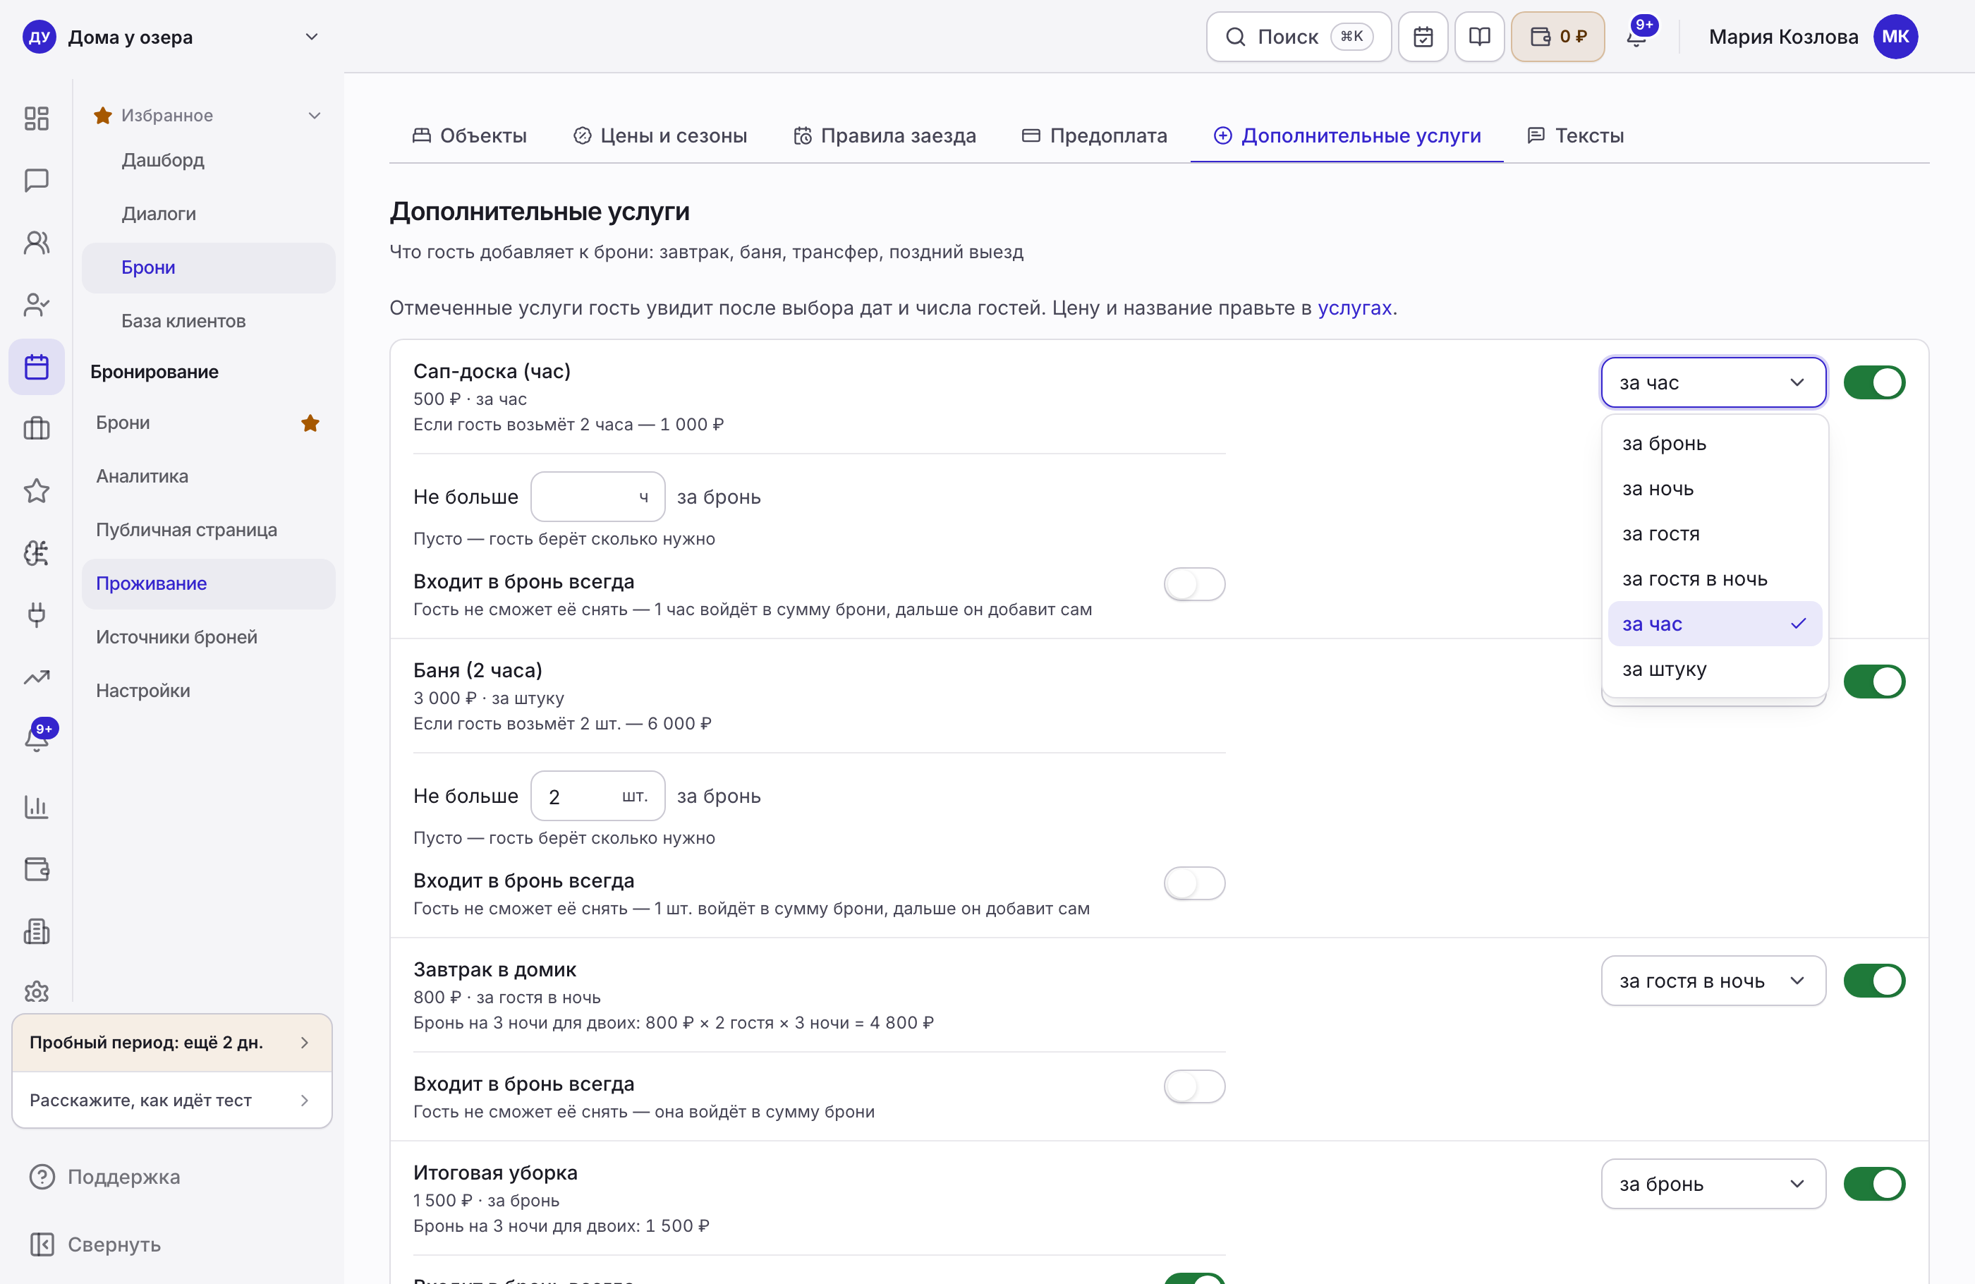Viewport: 1975px width, 1284px height.
Task: Choose 'за ночь' from the dropdown list
Action: [1715, 489]
